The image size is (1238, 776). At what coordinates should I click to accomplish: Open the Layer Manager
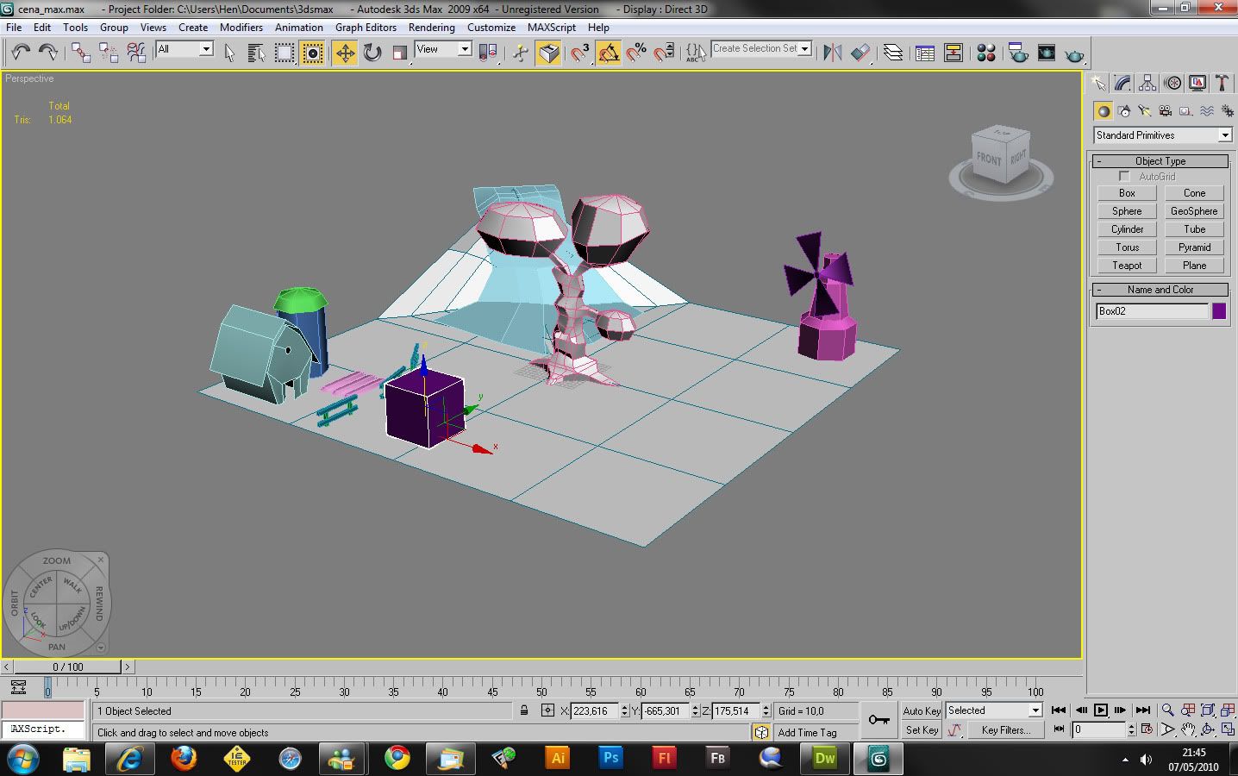[x=893, y=53]
